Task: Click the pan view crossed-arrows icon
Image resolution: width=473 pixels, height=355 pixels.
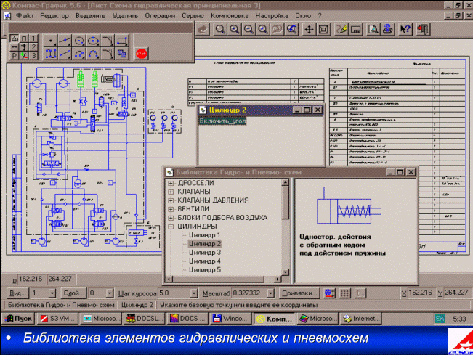Action: coord(309,29)
